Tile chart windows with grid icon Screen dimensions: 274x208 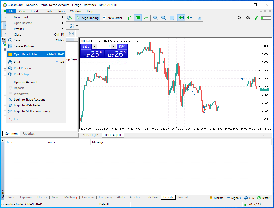172,18
